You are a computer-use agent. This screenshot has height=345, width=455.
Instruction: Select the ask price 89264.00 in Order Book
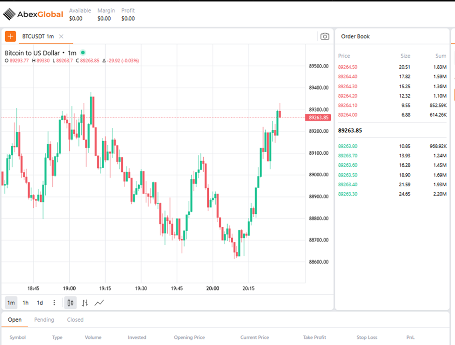coord(348,114)
